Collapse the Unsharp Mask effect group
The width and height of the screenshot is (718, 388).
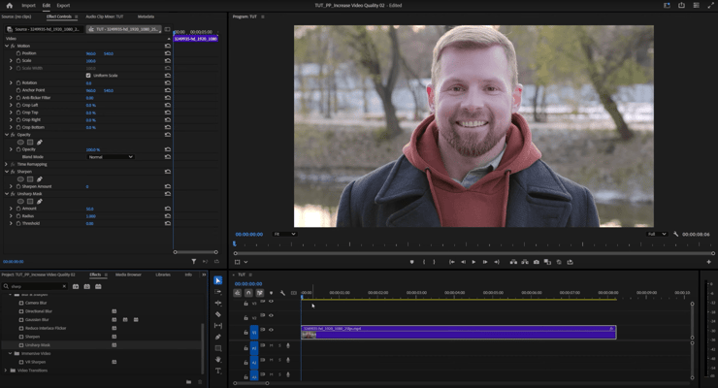[x=7, y=194]
